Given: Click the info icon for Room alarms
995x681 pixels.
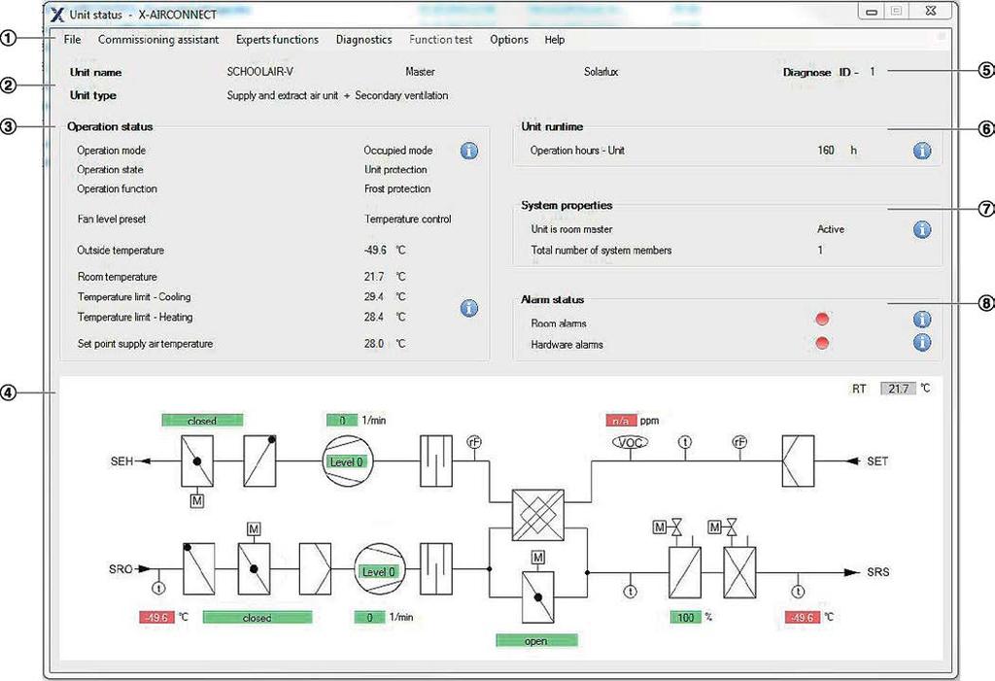Looking at the screenshot, I should [922, 320].
